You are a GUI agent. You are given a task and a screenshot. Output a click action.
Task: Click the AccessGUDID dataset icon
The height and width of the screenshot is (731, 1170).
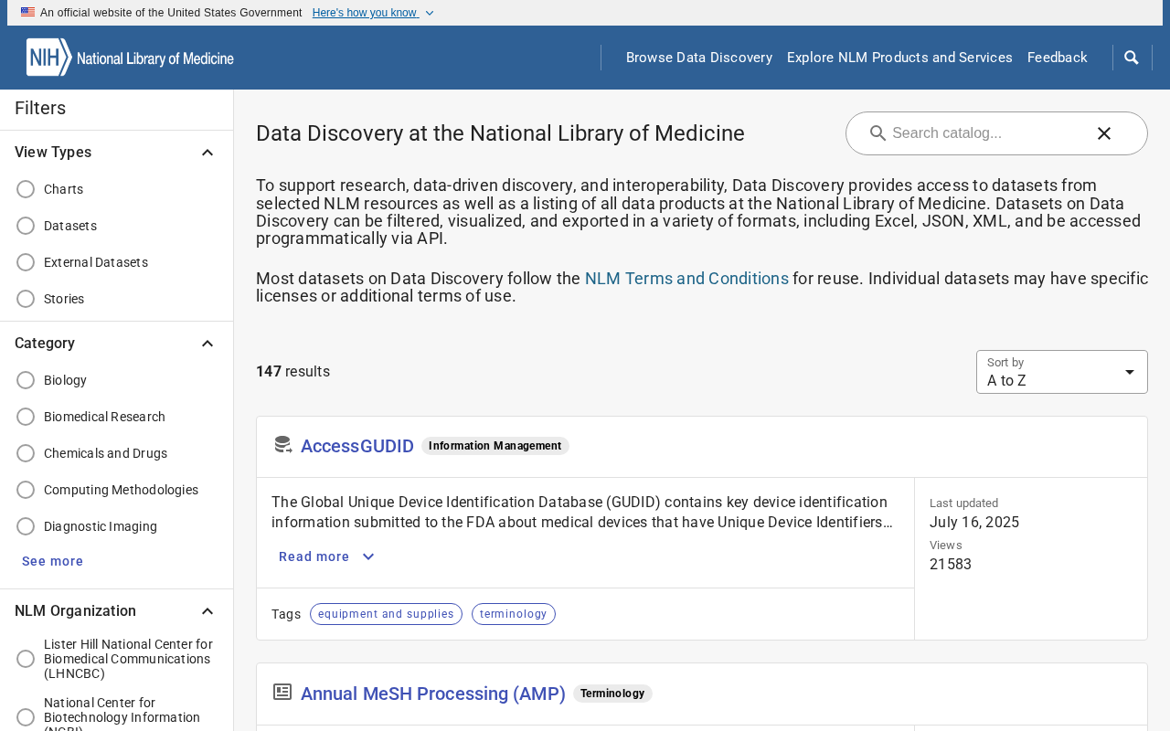point(282,445)
